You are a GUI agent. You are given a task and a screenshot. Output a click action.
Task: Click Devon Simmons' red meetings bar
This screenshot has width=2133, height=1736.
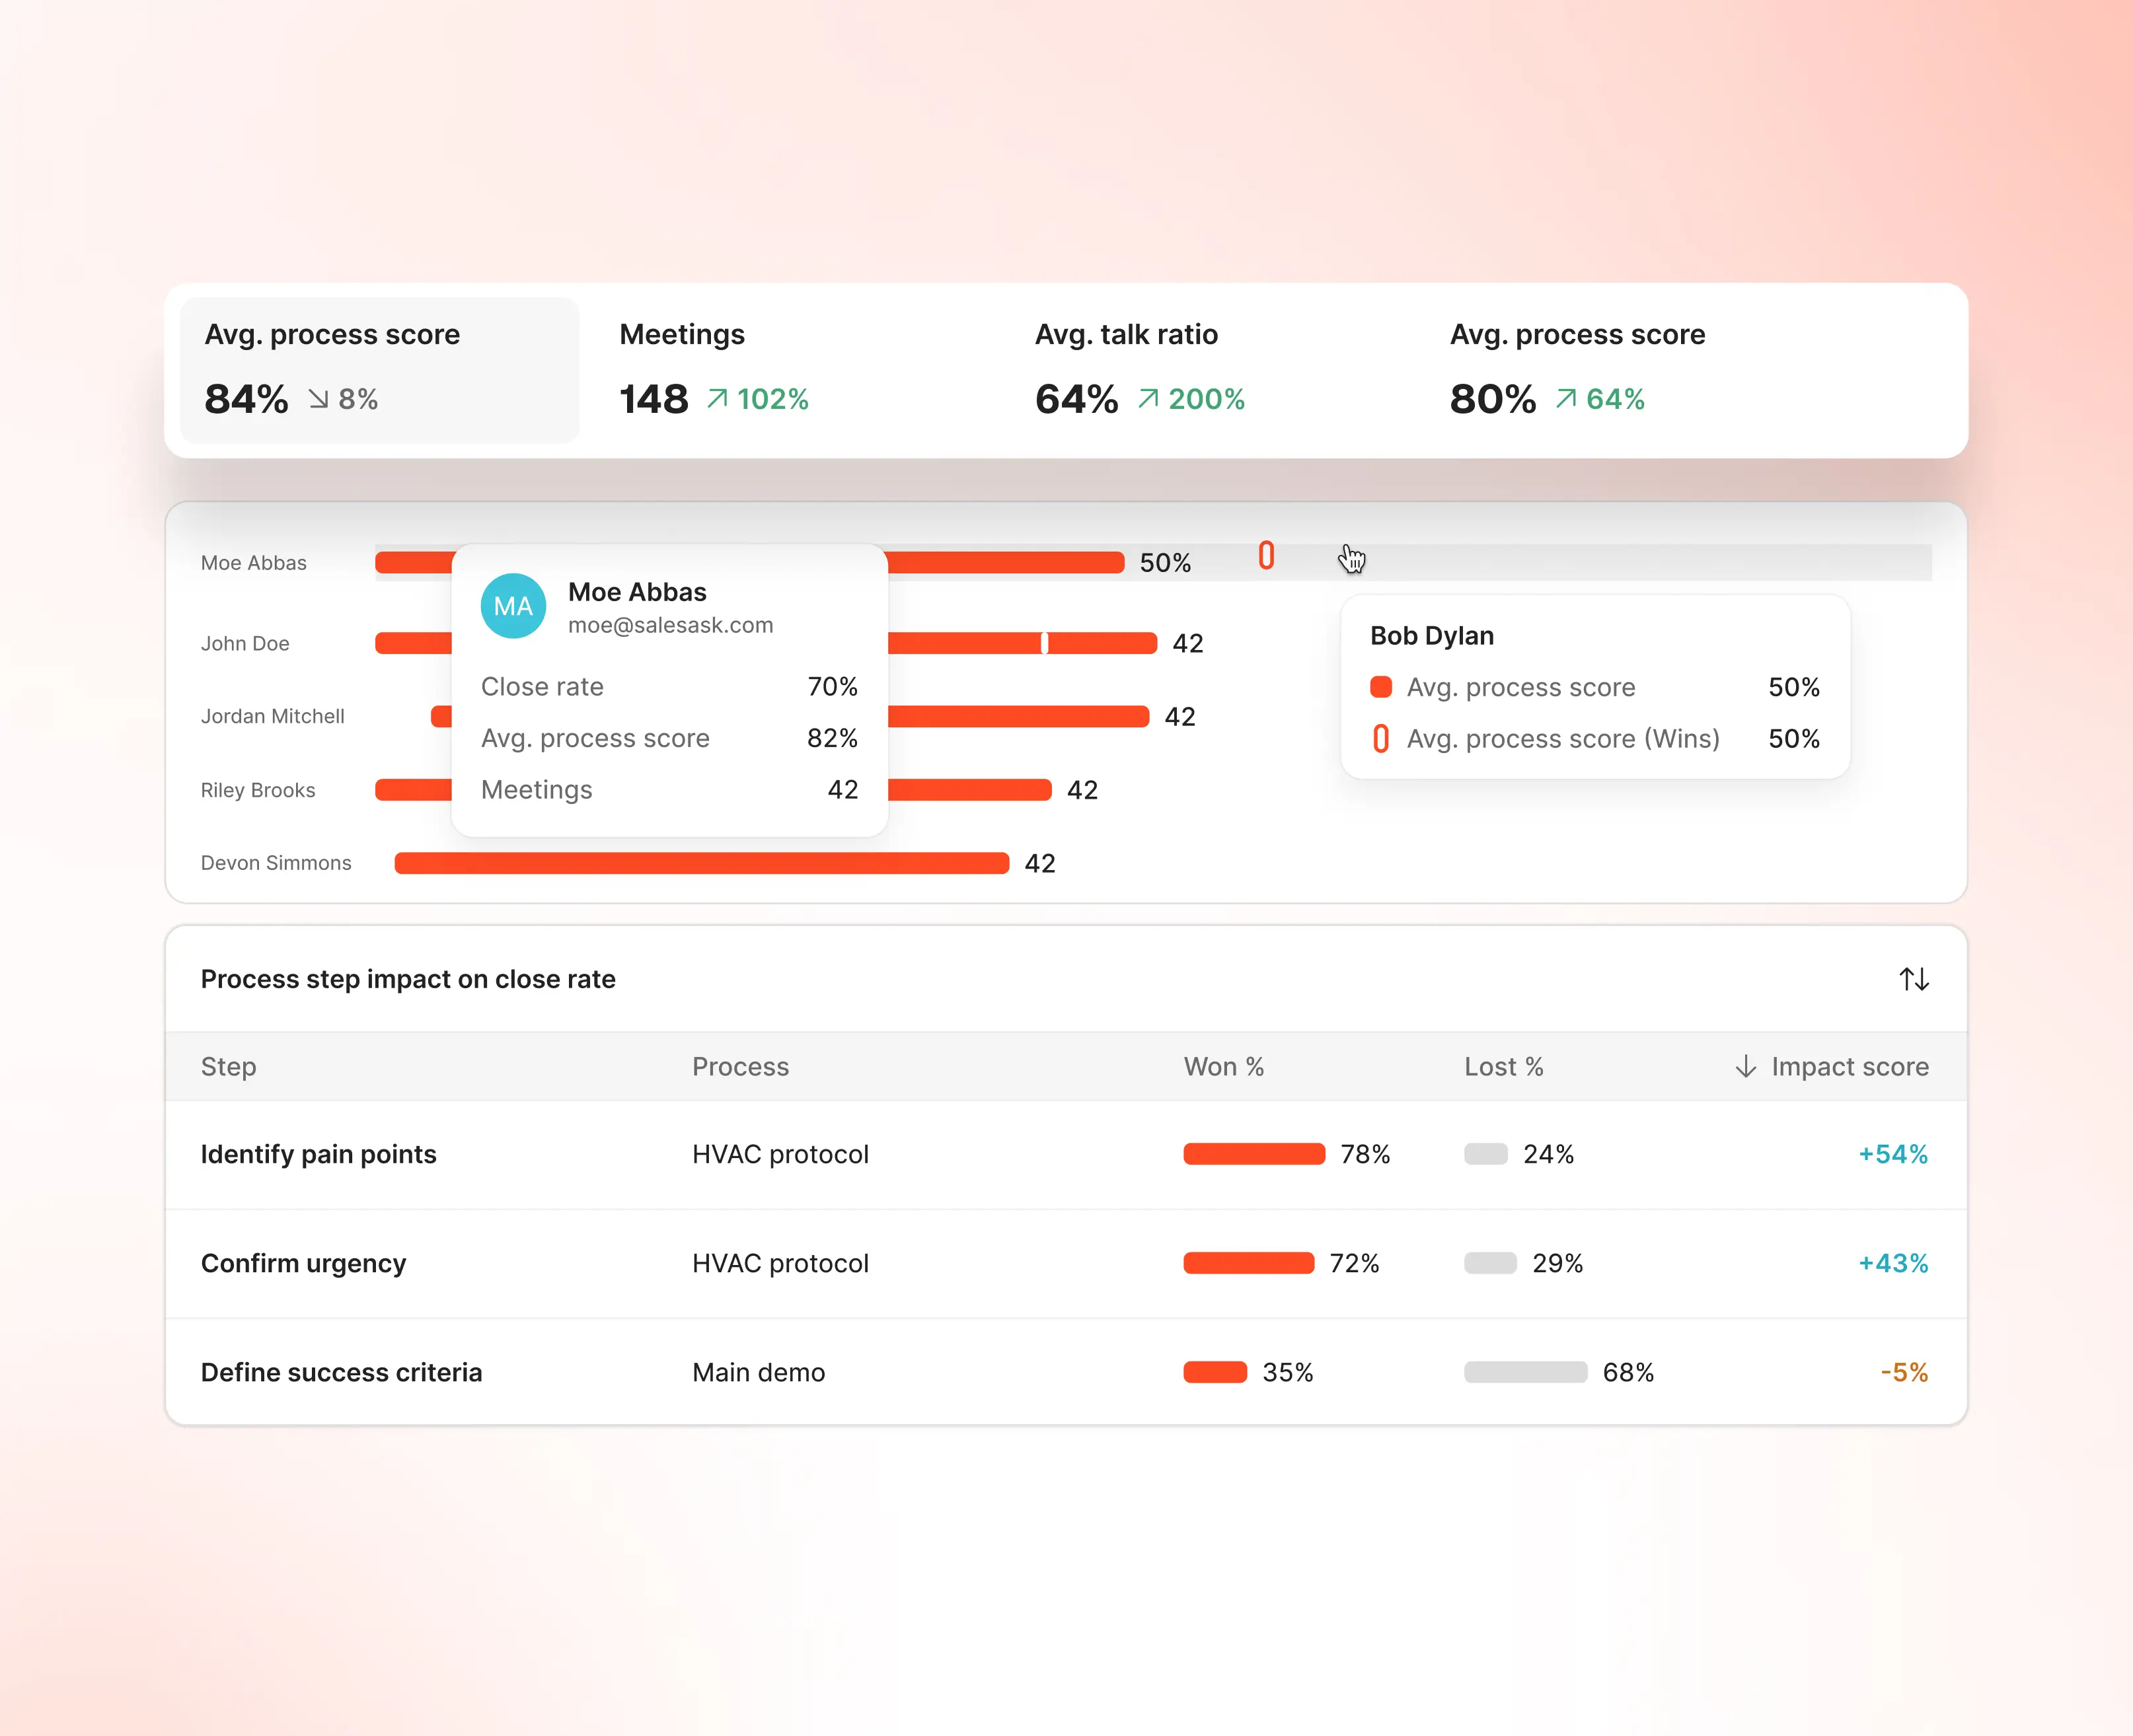click(x=701, y=863)
